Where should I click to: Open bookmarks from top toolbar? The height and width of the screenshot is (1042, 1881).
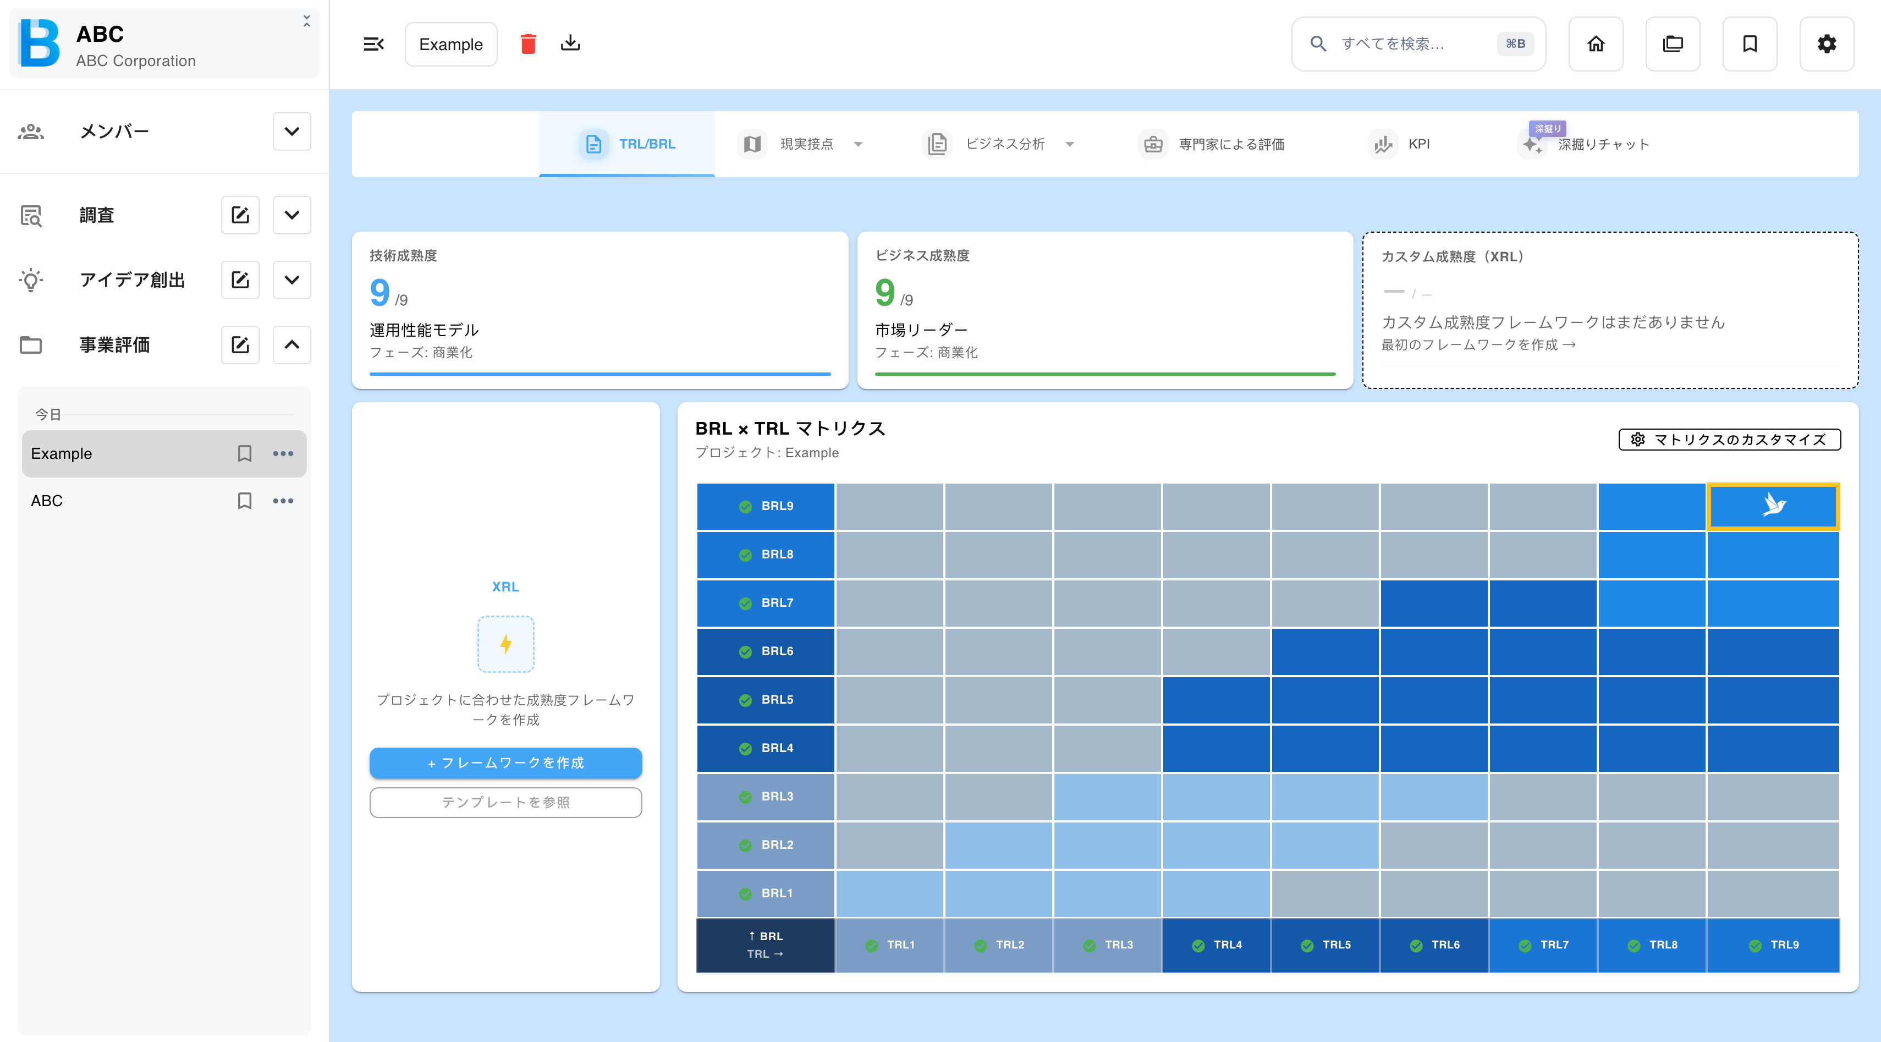coord(1750,44)
